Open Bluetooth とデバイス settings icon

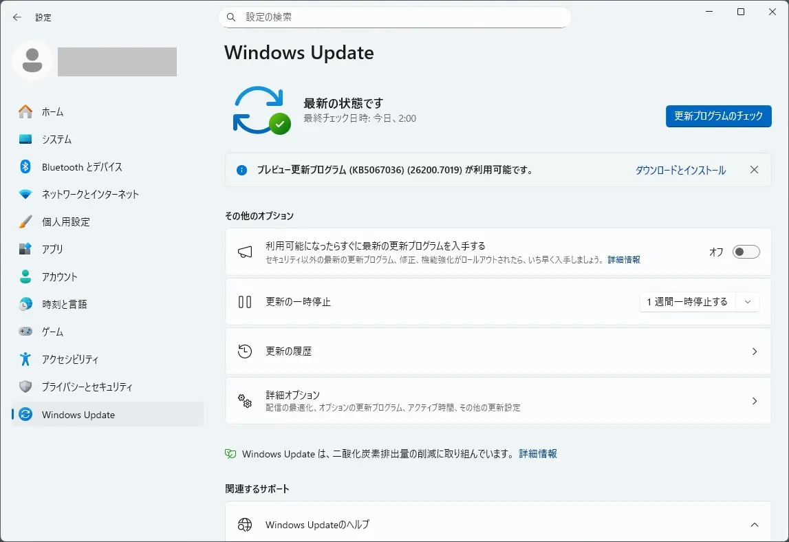pos(25,166)
